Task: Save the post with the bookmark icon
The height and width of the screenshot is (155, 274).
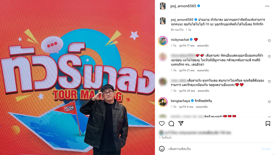Action: [x=268, y=124]
